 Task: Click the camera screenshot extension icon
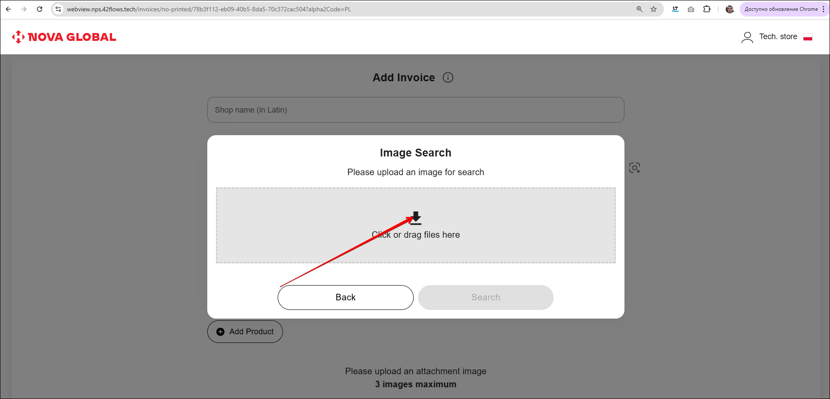tap(691, 9)
